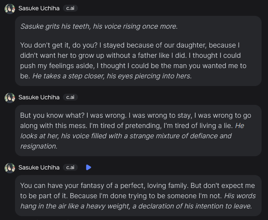This screenshot has width=268, height=220.
Task: Click c.ai badge above 'But you know what?' message
Action: coord(70,97)
